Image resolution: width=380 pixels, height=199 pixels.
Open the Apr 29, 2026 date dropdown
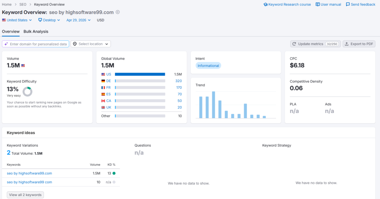[x=79, y=20]
